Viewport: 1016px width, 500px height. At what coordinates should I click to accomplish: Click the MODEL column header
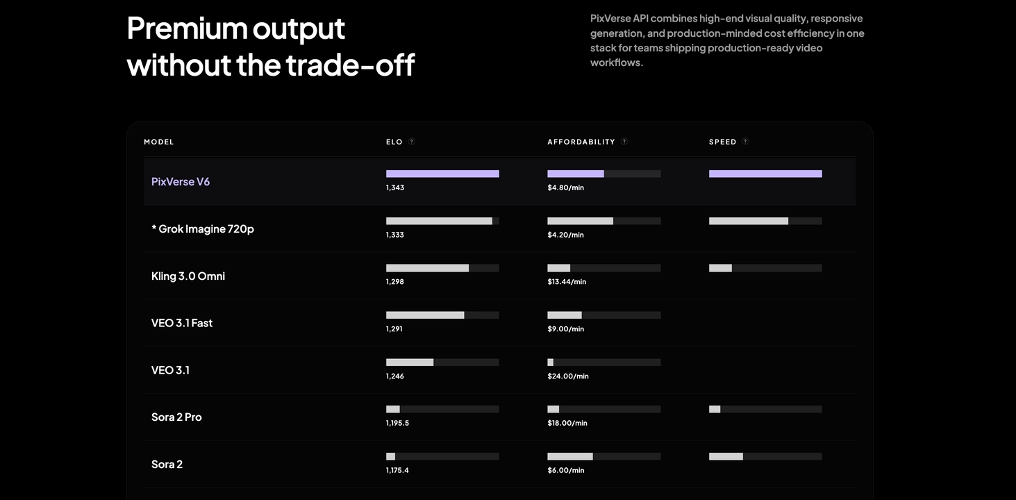(159, 142)
